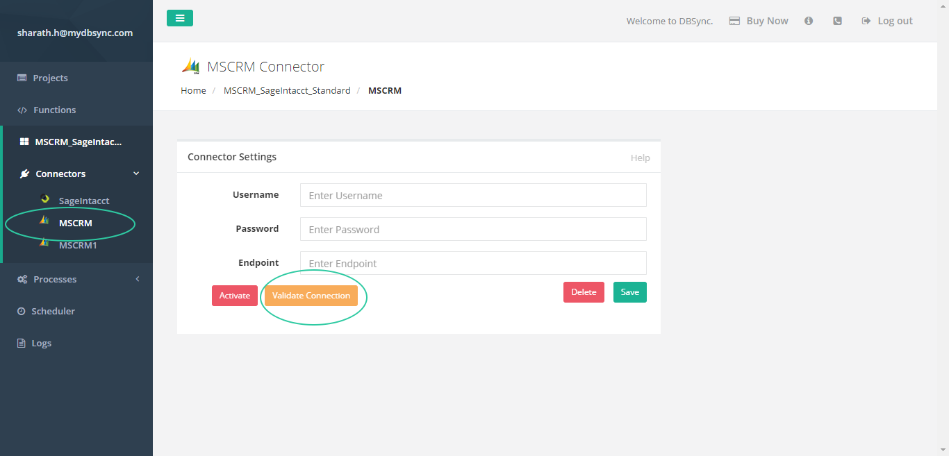This screenshot has height=456, width=949.
Task: Go to Home breadcrumb link
Action: tap(193, 90)
